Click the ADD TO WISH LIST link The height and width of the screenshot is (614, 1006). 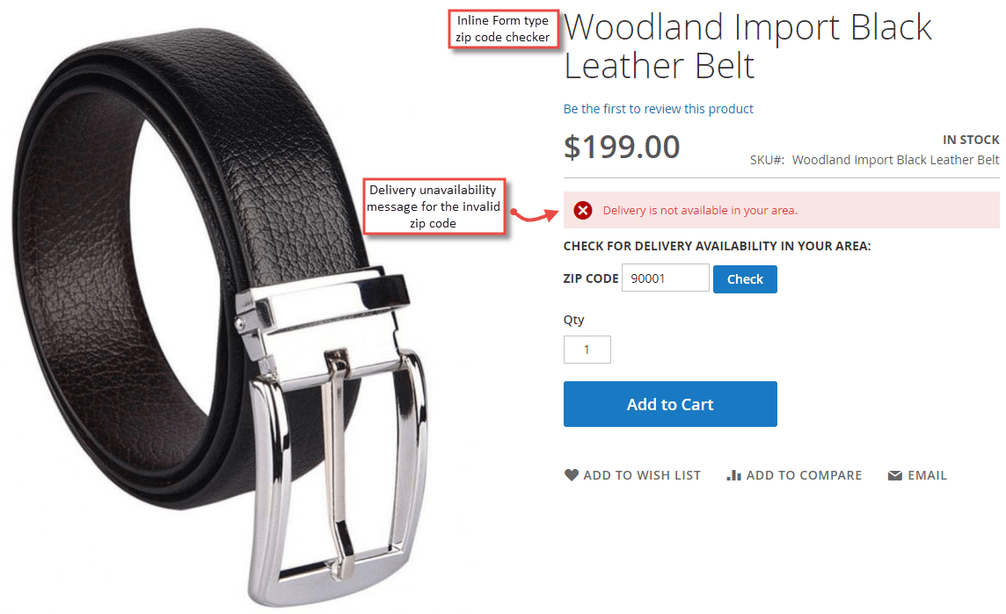(642, 475)
